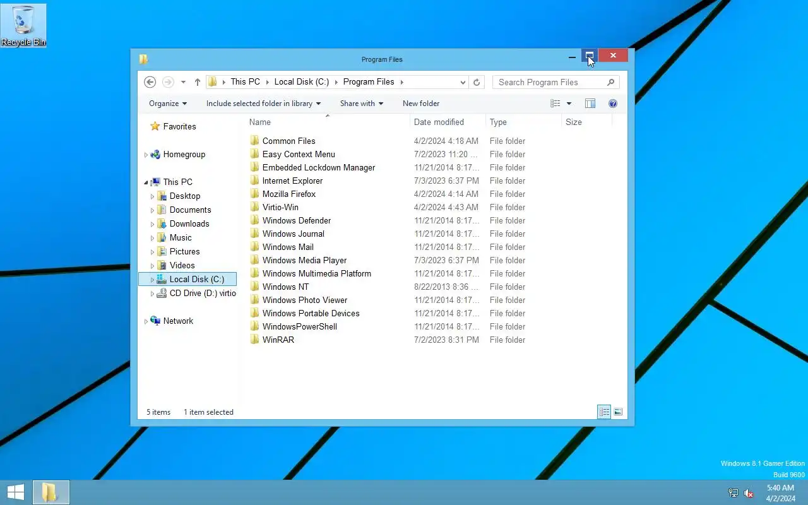Click the Change your view icon
This screenshot has height=505, width=808.
click(x=555, y=104)
